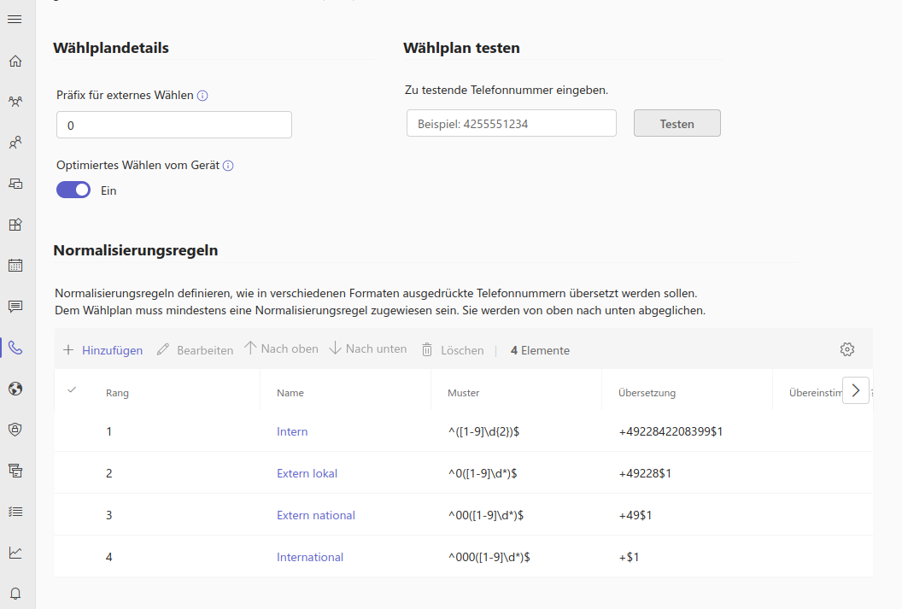Select all rules via header checkmark
Image resolution: width=902 pixels, height=609 pixels.
[72, 390]
